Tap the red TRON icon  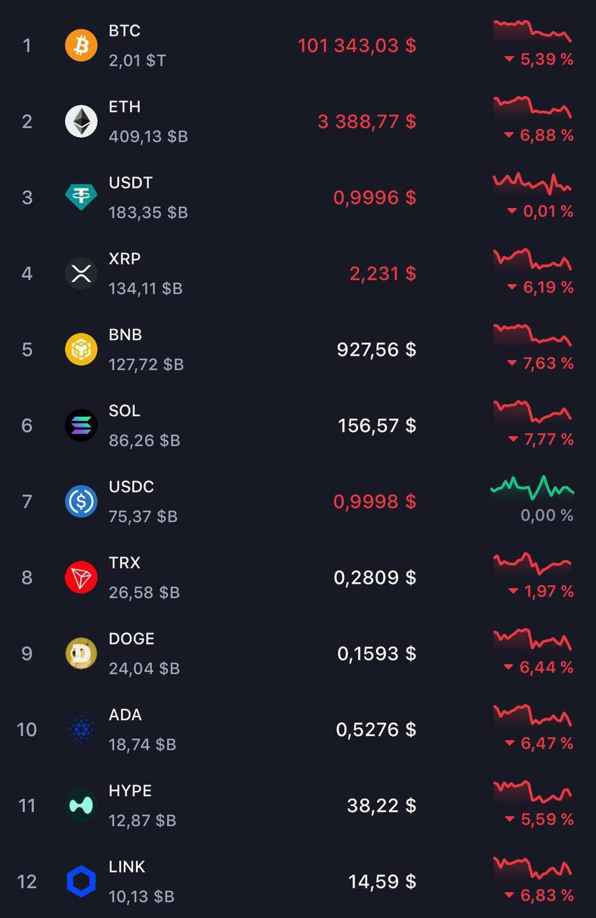click(81, 577)
